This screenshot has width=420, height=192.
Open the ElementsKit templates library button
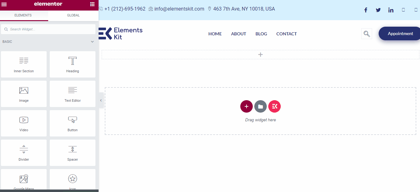275,106
